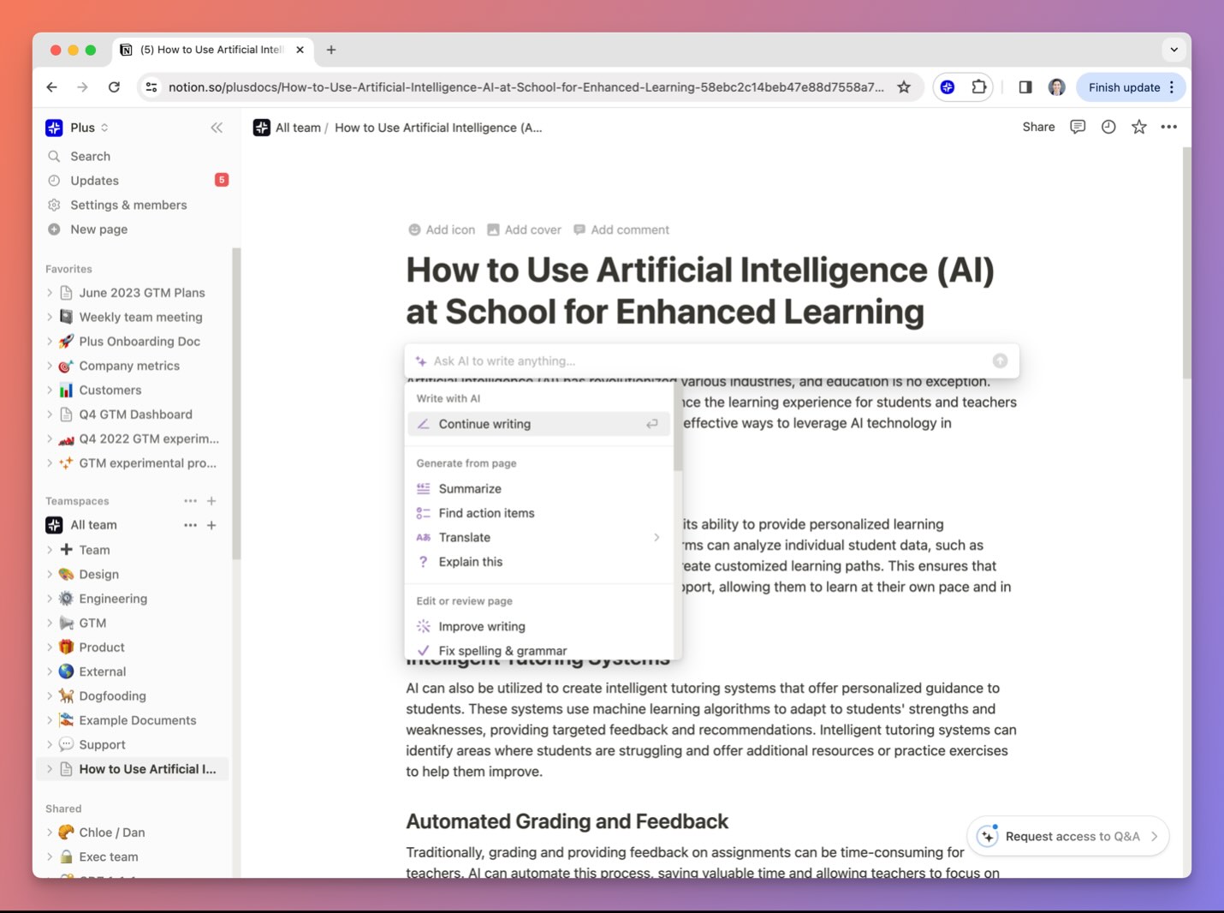Click the Plus workspace logo icon
The width and height of the screenshot is (1224, 913).
point(54,128)
